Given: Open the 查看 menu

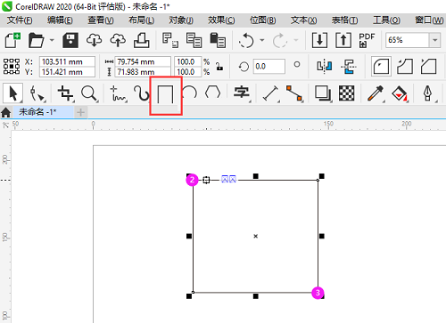Looking at the screenshot, I should pos(101,20).
